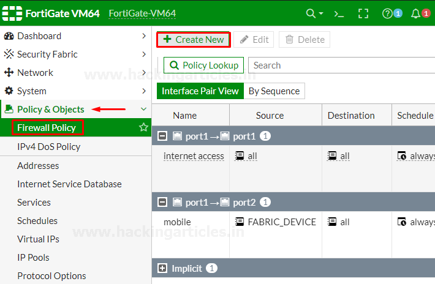Click the FortiGate-VM64 hostname link
Screen dimensions: 435x284
click(x=142, y=13)
